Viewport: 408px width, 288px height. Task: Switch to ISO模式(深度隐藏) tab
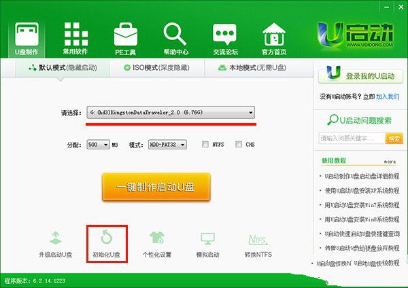pos(156,68)
